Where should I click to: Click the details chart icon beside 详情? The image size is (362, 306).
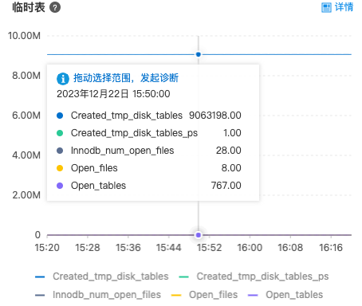pos(326,7)
